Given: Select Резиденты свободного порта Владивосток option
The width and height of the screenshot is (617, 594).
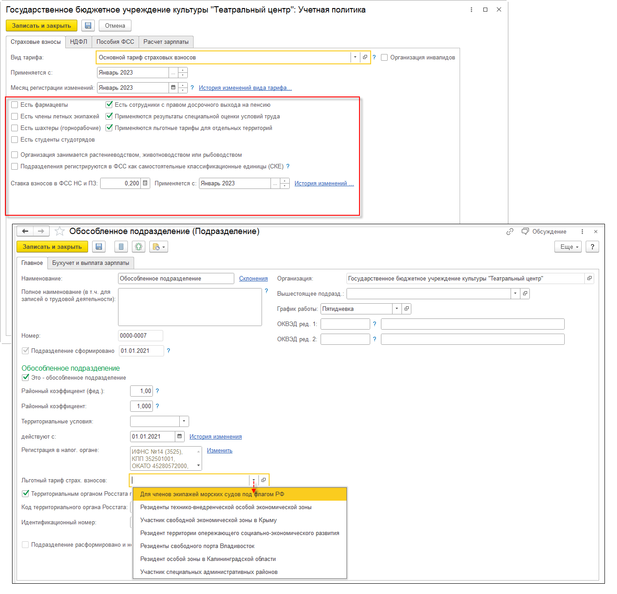Looking at the screenshot, I should click(x=240, y=546).
